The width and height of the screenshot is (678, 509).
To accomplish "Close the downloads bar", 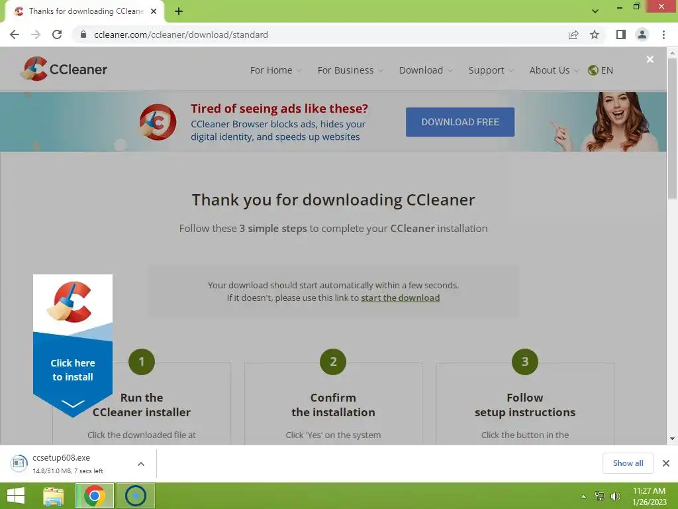I will pyautogui.click(x=666, y=463).
